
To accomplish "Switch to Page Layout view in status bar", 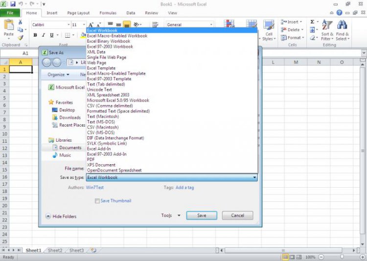I will pos(292,257).
